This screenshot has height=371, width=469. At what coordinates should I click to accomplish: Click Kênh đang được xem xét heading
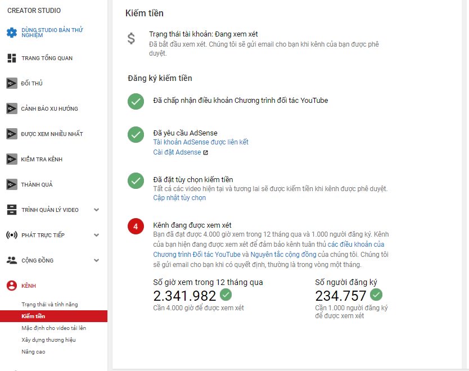(x=192, y=225)
